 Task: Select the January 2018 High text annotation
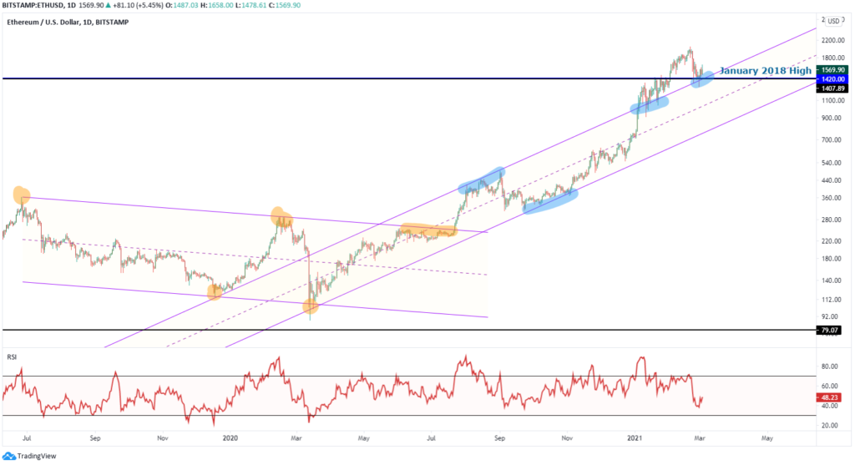765,71
